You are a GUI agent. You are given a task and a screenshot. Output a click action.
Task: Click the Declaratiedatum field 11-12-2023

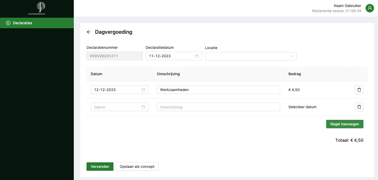174,56
